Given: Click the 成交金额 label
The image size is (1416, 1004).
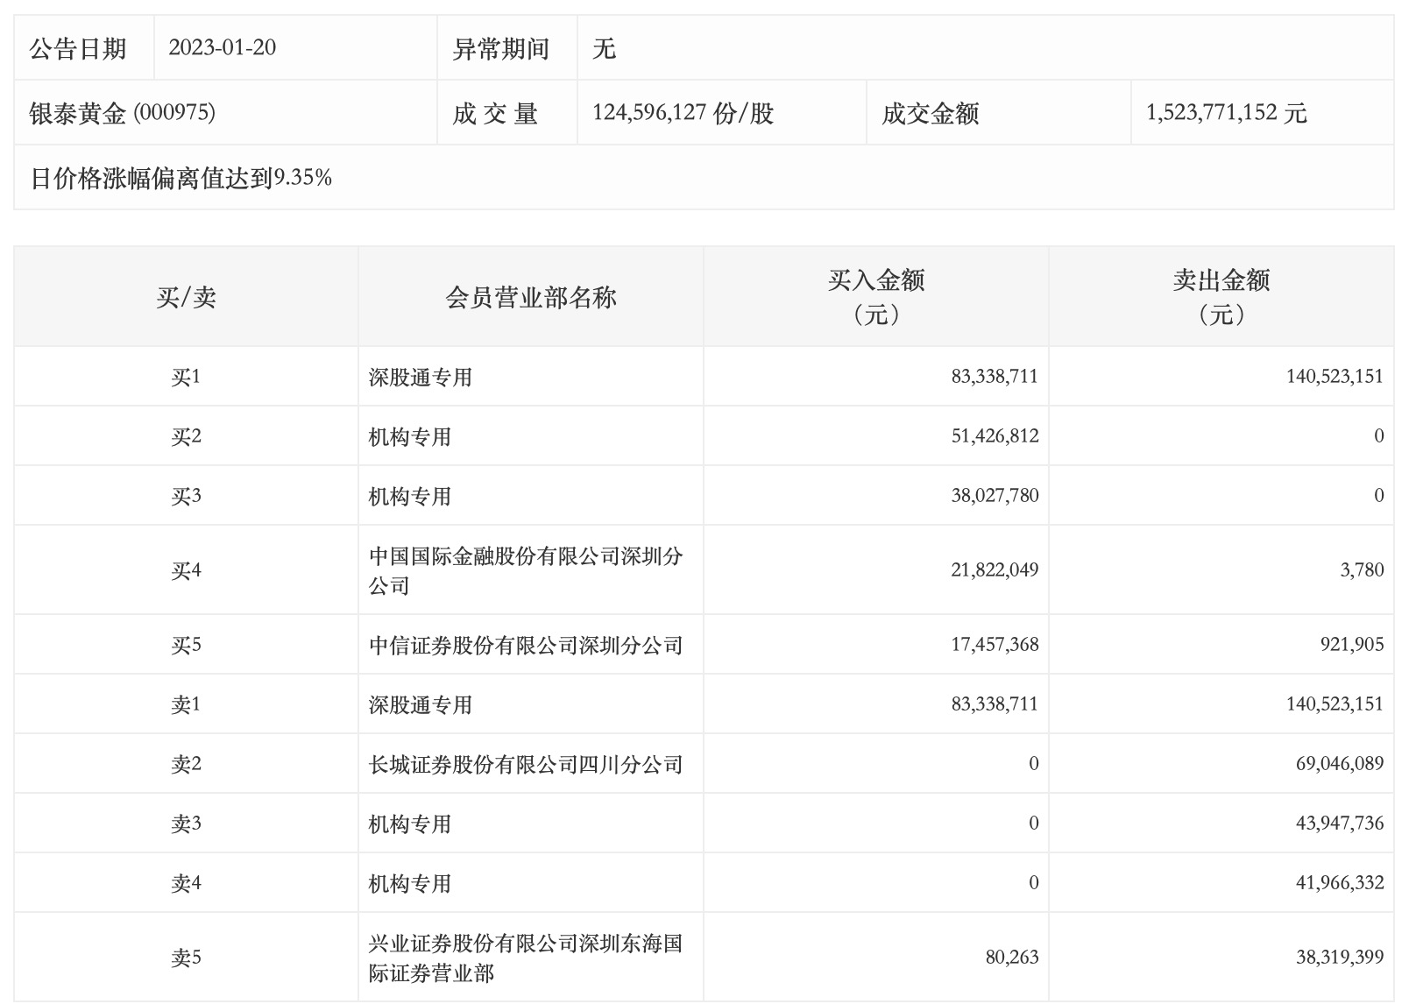Looking at the screenshot, I should point(930,114).
